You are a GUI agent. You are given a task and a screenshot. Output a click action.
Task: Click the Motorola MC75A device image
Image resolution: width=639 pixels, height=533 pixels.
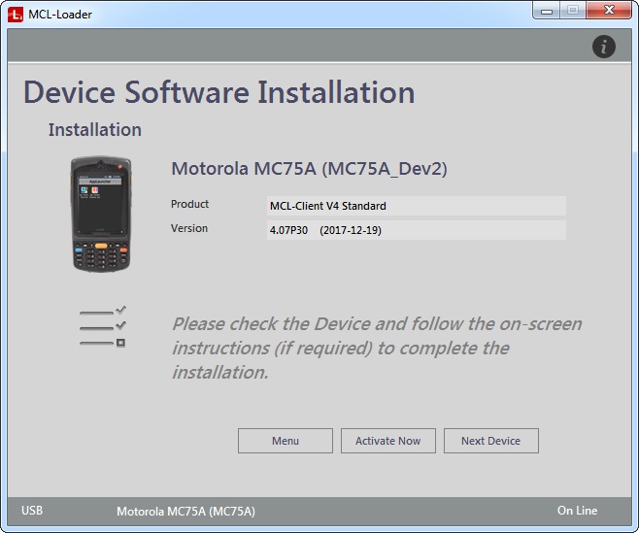(x=101, y=214)
